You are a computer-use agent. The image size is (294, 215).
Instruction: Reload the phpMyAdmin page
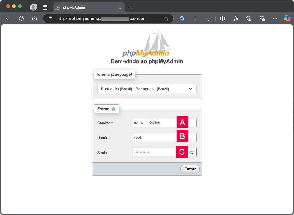coord(21,18)
